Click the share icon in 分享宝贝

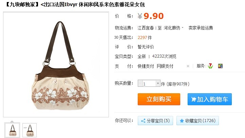pyautogui.click(x=143, y=121)
